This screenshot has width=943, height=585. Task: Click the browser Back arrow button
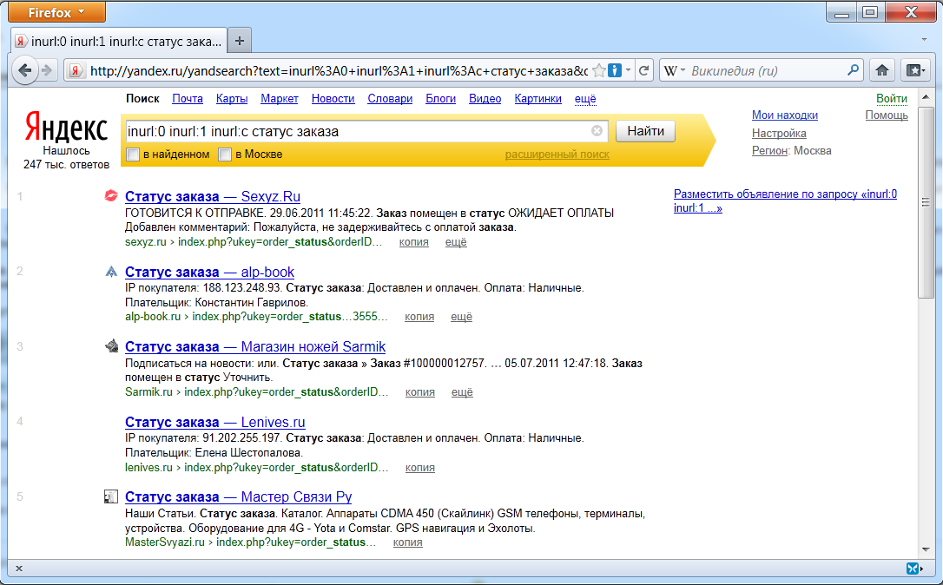25,70
